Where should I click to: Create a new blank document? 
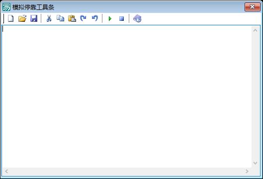(11, 18)
